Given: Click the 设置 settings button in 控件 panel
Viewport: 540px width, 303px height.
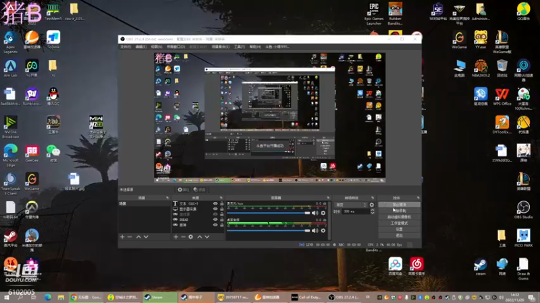Looking at the screenshot, I should (399, 229).
